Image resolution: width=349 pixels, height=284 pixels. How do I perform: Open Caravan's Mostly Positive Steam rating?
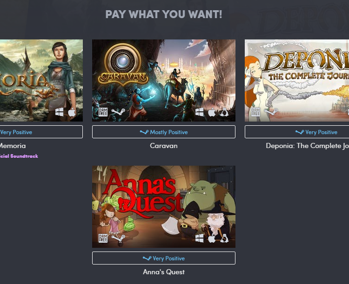tap(164, 132)
